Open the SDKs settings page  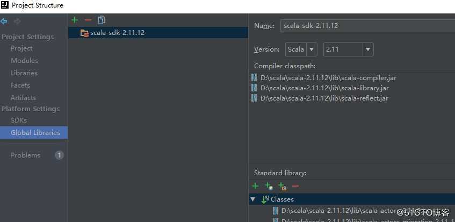click(x=19, y=120)
